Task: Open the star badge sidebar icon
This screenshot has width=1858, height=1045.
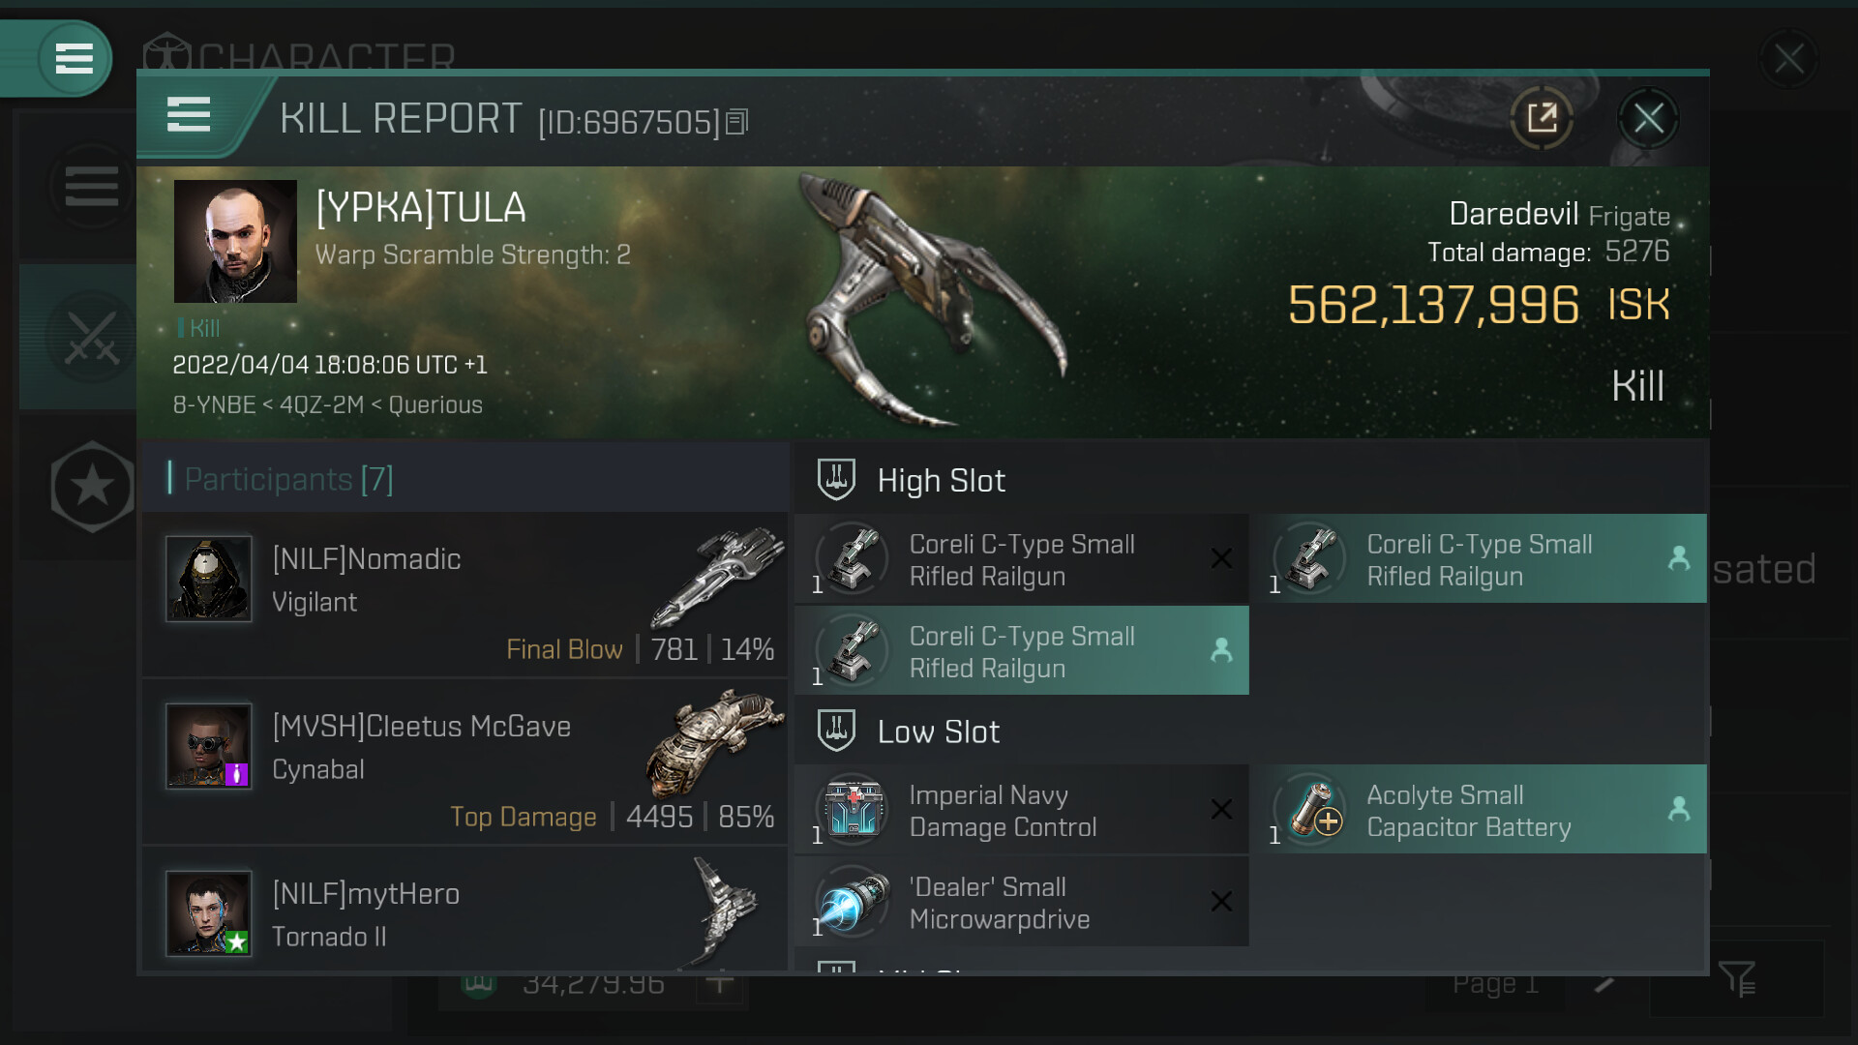Action: 91,487
